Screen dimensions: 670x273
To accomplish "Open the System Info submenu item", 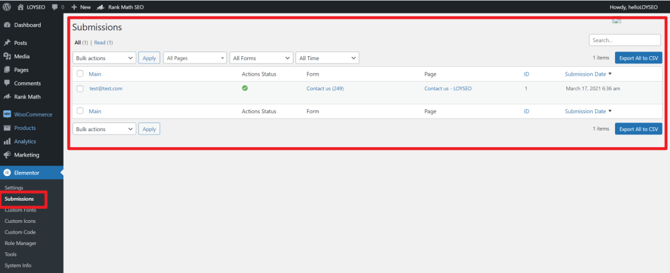I will pyautogui.click(x=18, y=266).
